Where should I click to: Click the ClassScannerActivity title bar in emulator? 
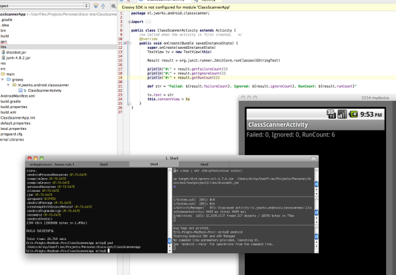(315, 125)
